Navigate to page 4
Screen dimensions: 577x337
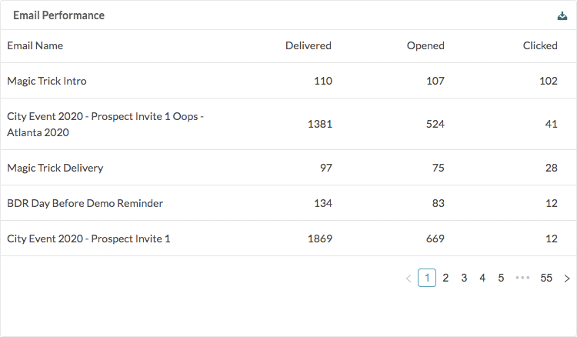482,278
